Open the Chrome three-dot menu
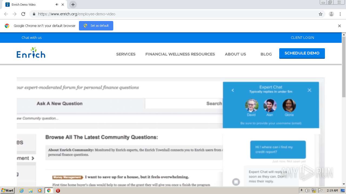This screenshot has width=346, height=194. [340, 14]
